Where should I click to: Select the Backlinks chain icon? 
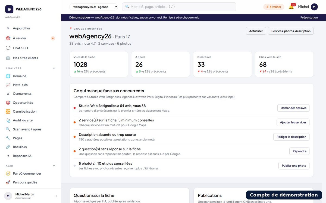click(x=8, y=147)
